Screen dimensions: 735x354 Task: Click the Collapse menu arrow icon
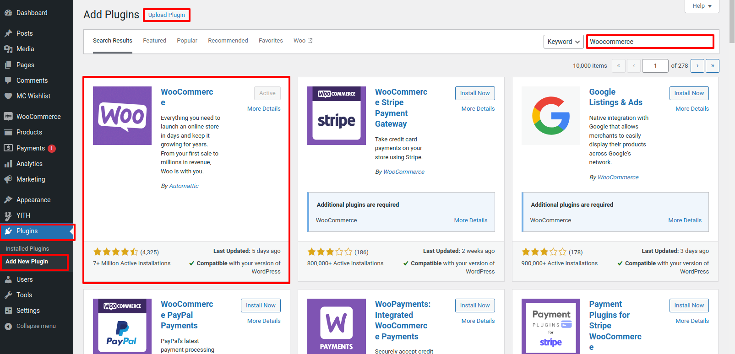[x=8, y=326]
